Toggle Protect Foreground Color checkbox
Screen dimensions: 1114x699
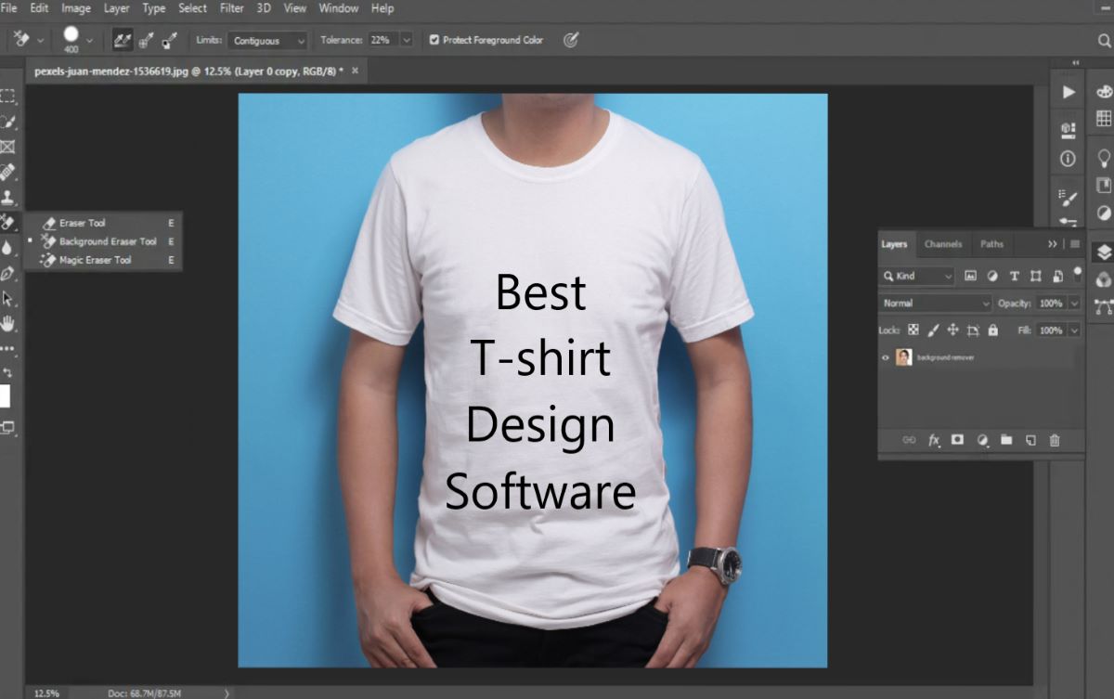coord(434,40)
